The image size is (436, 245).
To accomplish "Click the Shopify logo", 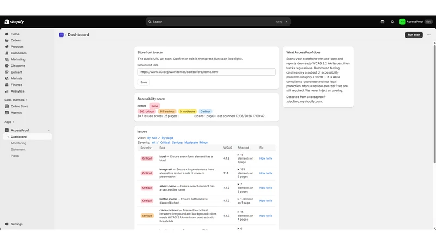I will pos(14,22).
